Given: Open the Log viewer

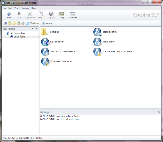Looking at the screenshot, I should pos(62,15).
